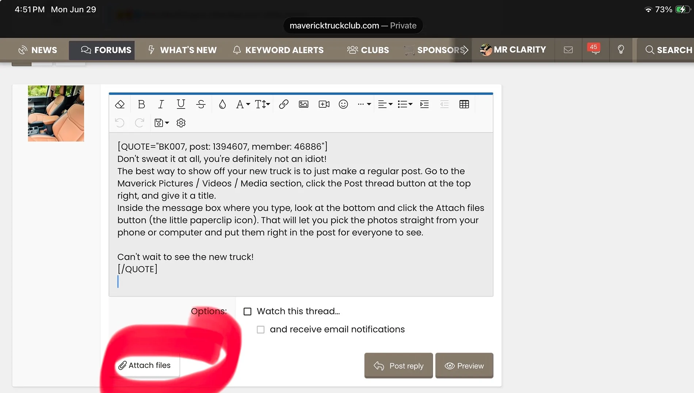Toggle bold formatting
The height and width of the screenshot is (393, 694).
click(141, 104)
